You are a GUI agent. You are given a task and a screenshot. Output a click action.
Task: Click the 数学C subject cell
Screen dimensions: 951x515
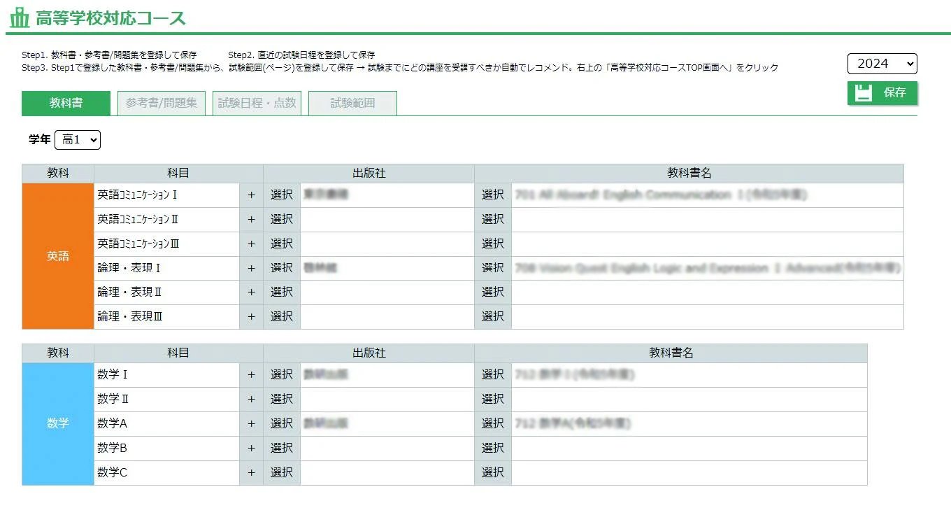(x=167, y=472)
